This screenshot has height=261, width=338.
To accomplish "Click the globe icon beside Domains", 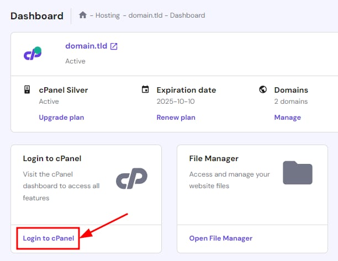I will tap(263, 90).
